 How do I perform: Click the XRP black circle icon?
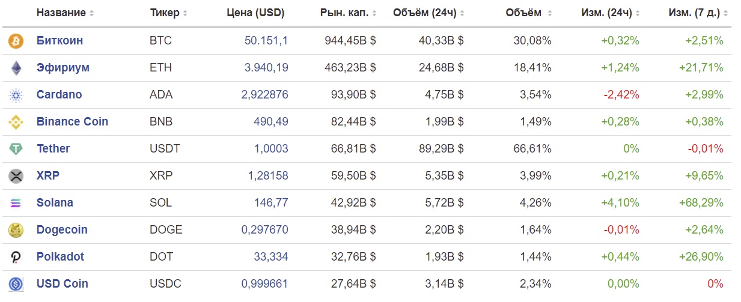(15, 176)
